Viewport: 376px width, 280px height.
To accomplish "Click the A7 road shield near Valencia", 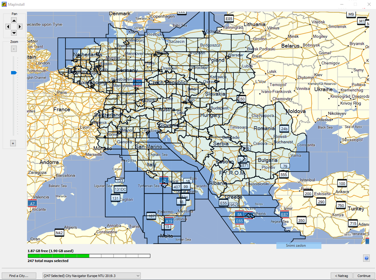I will click(32, 204).
